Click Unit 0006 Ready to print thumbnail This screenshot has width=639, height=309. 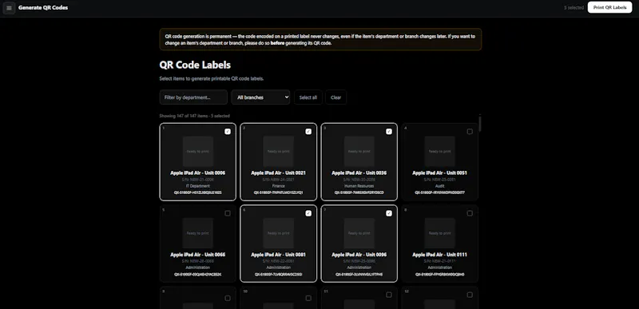click(x=197, y=152)
